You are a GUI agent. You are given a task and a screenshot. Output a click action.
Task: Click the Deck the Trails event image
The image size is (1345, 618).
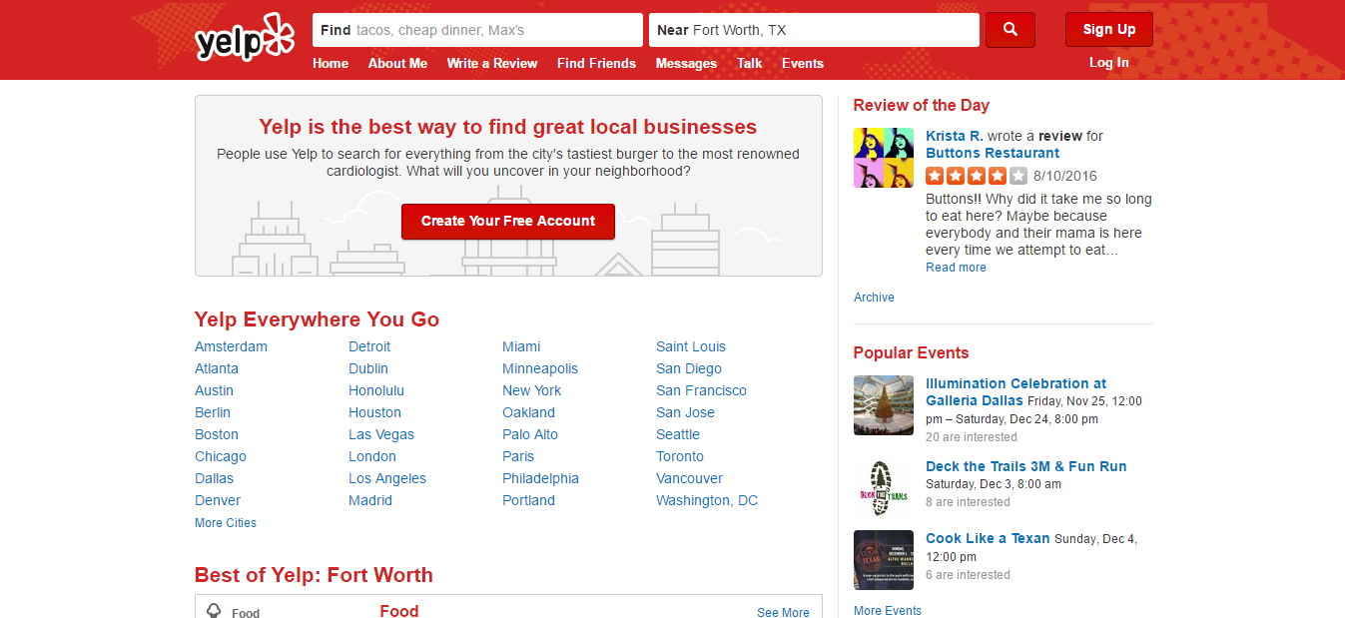(x=883, y=488)
